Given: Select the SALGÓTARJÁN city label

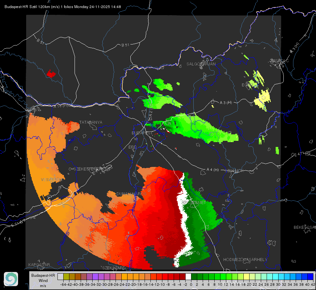Looking at the screenshot, I should coord(201,64).
